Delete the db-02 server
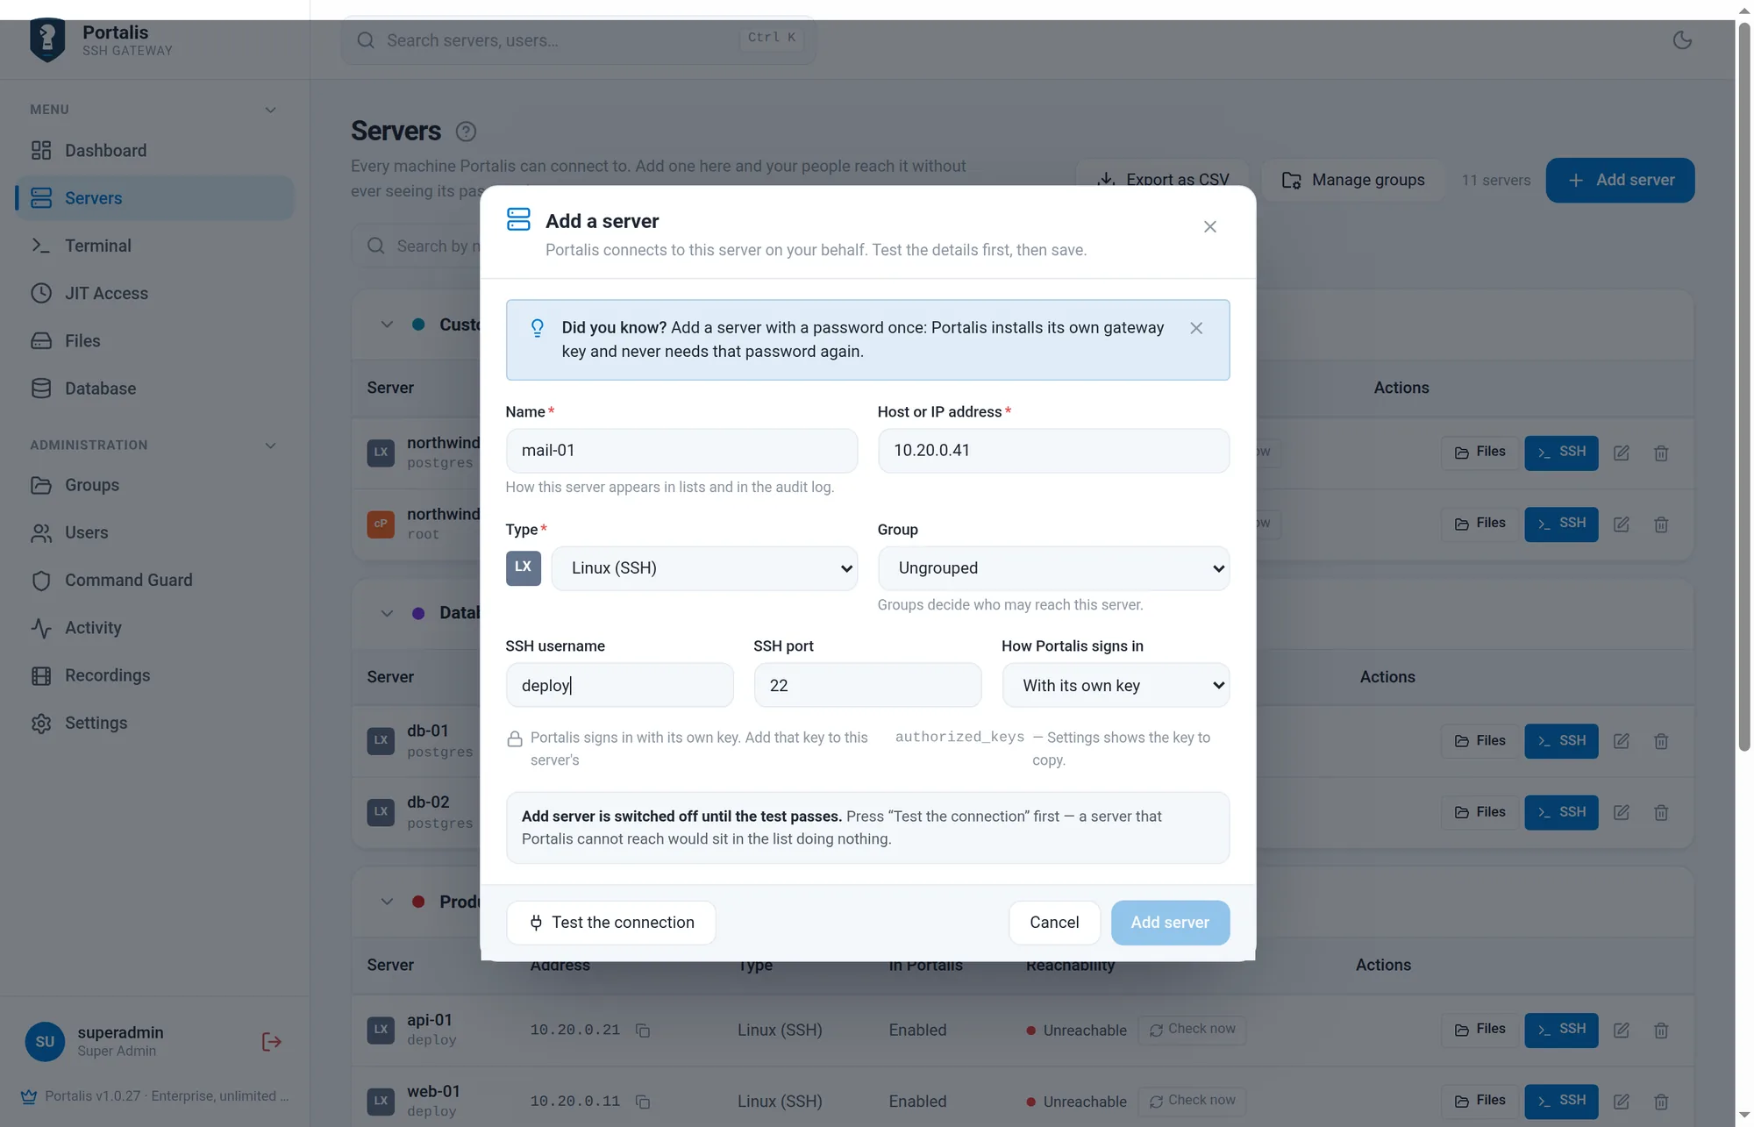1754x1127 pixels. 1661,812
